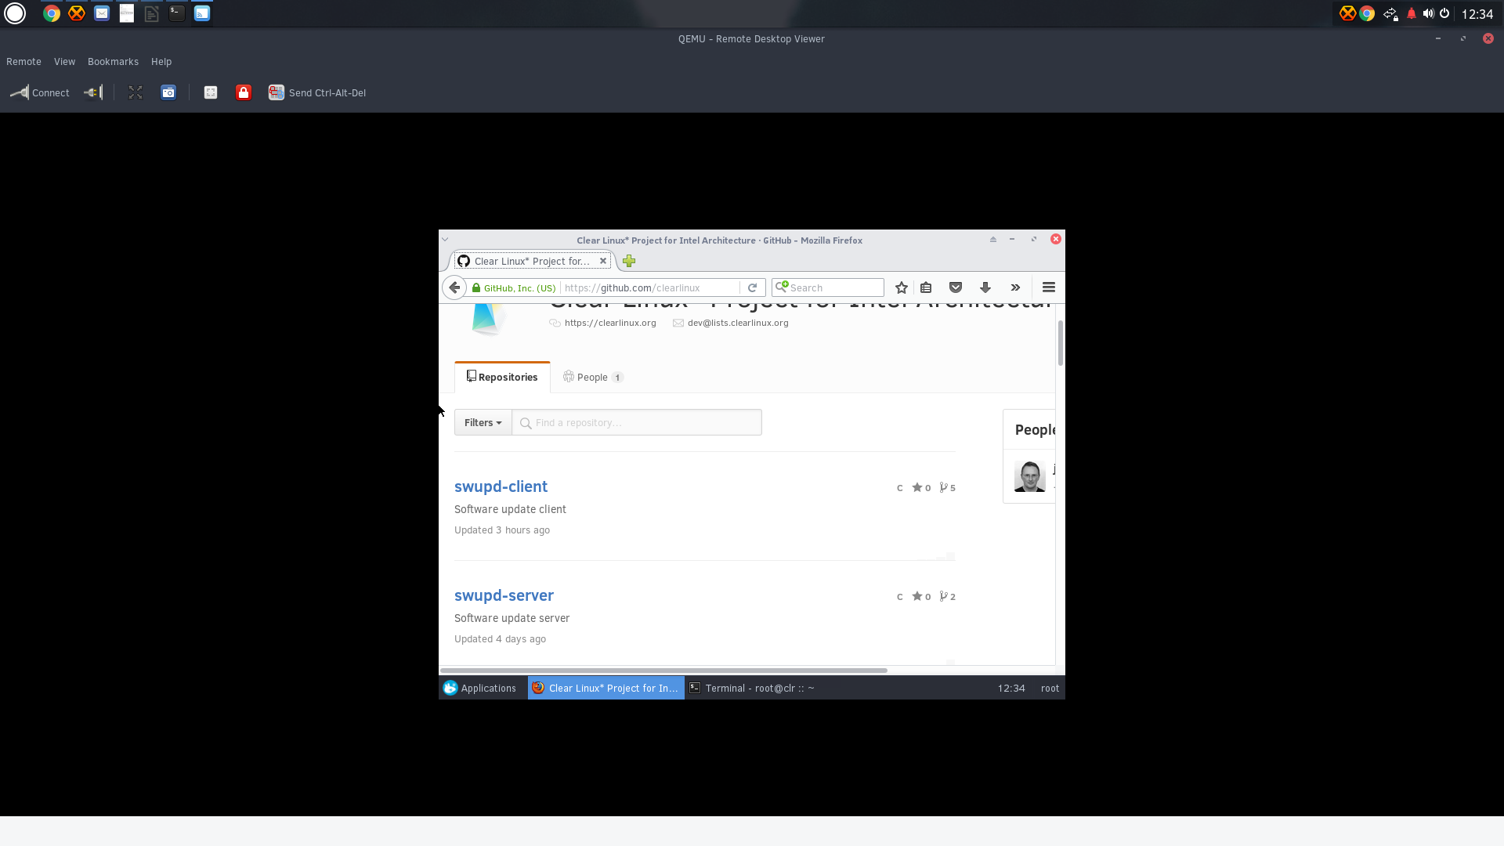1504x846 pixels.
Task: Take a screenshot with the camera icon
Action: click(168, 92)
